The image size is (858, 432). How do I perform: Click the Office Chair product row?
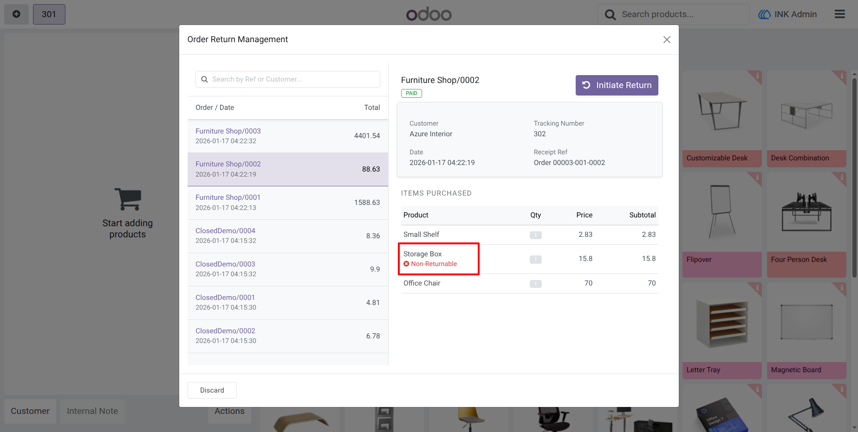530,283
